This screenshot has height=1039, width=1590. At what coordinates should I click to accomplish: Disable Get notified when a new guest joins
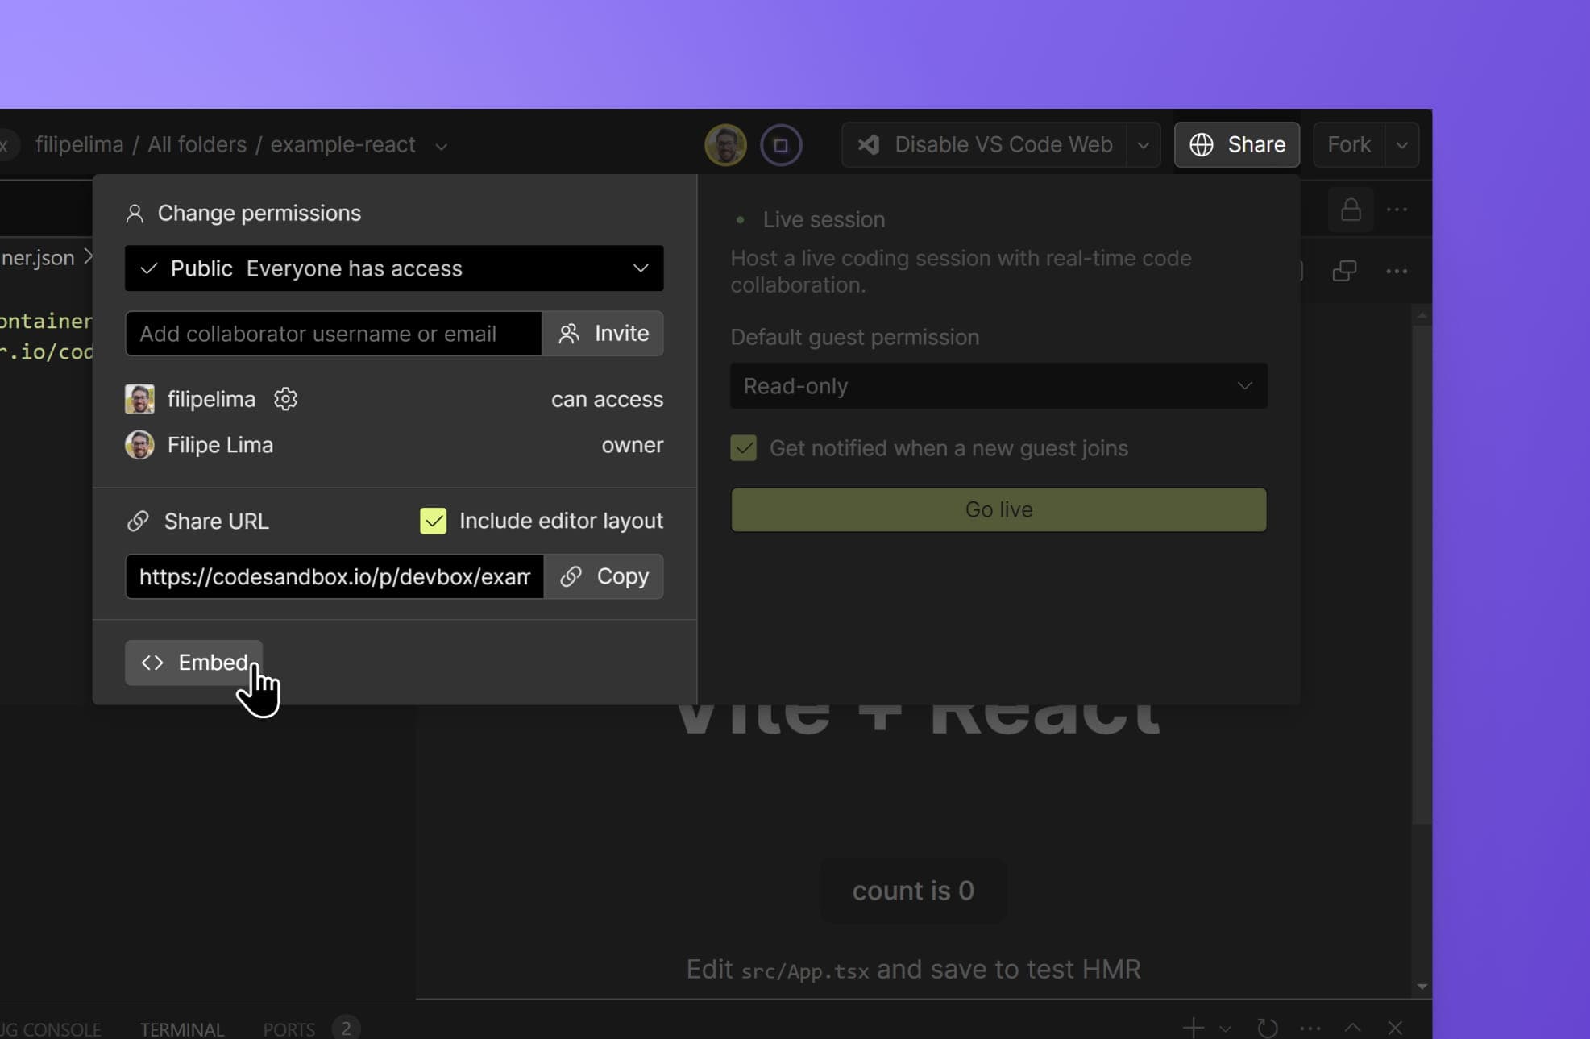click(x=743, y=448)
